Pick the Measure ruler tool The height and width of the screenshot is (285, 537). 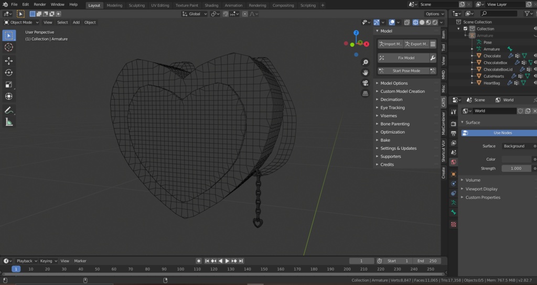(x=9, y=122)
